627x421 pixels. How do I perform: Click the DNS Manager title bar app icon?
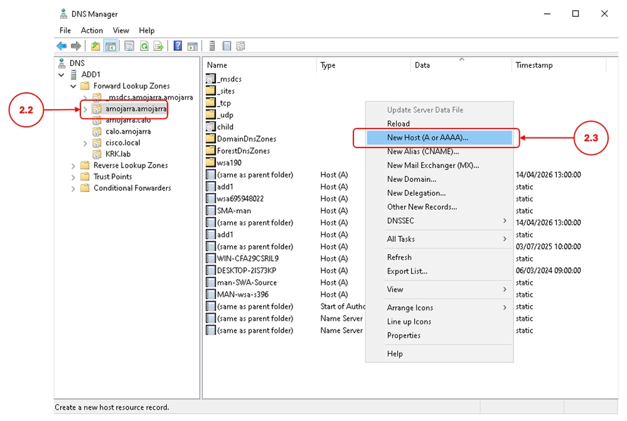tap(63, 14)
